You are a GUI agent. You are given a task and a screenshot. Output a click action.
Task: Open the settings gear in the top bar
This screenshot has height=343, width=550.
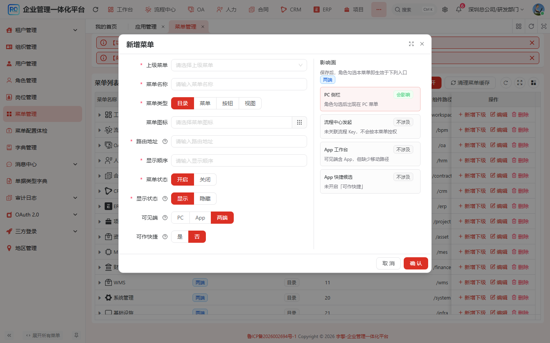(445, 10)
